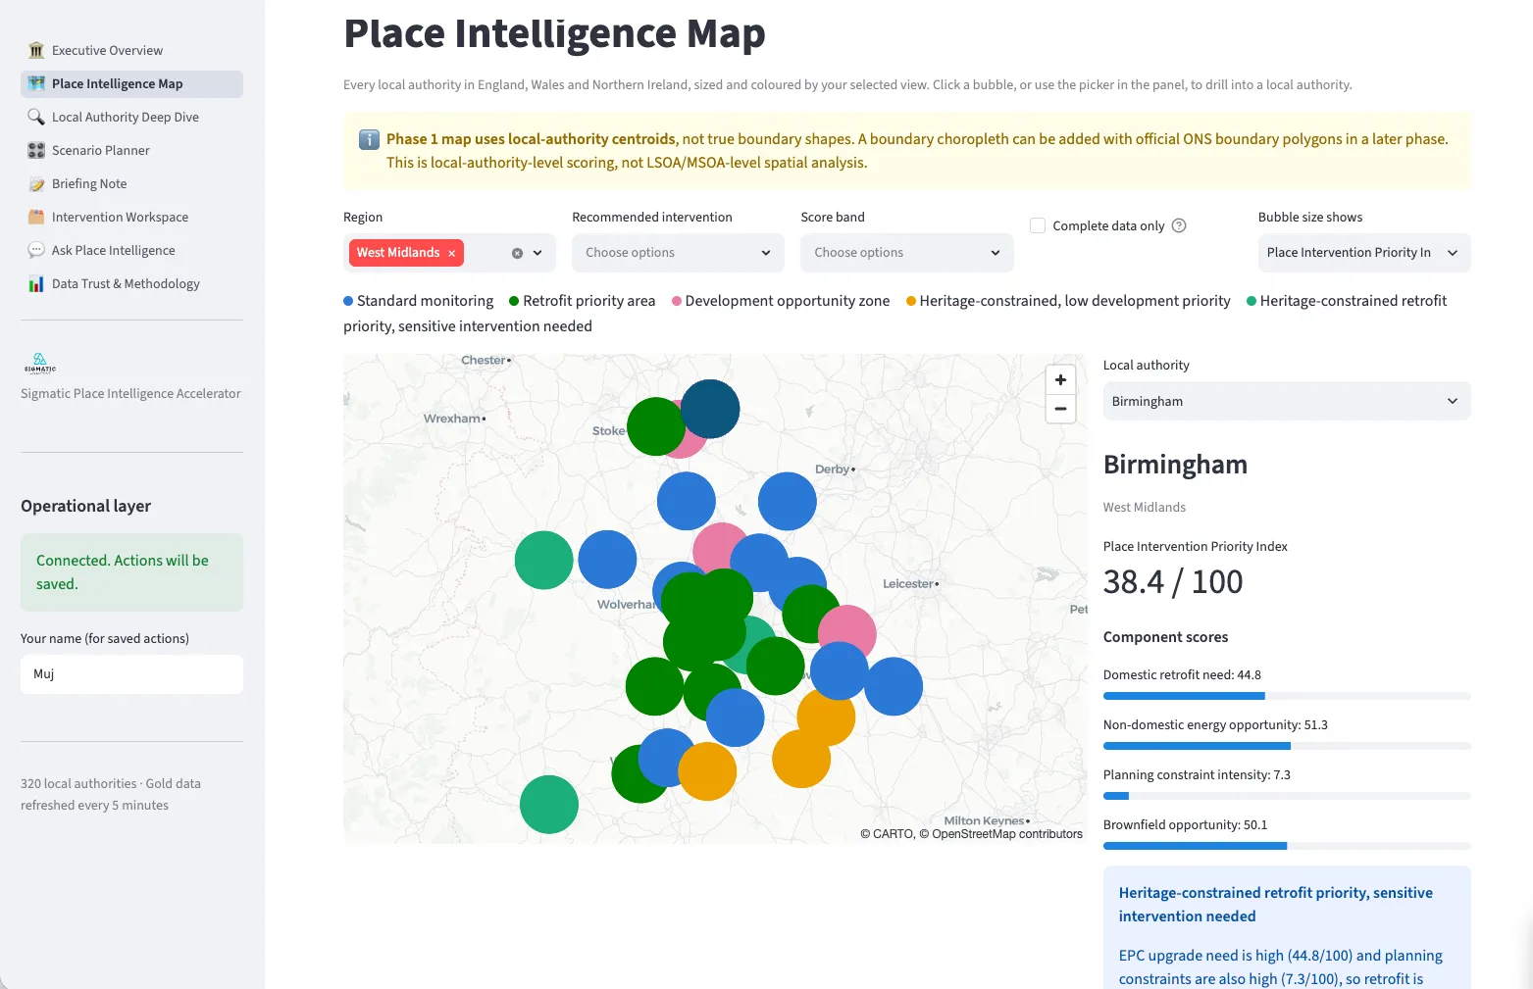Click the Birmingham heading

click(1175, 465)
